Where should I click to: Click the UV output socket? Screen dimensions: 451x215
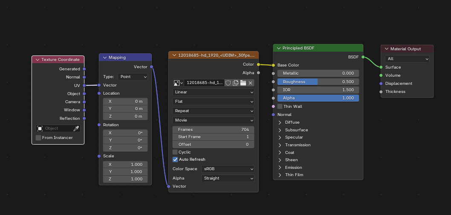point(84,85)
